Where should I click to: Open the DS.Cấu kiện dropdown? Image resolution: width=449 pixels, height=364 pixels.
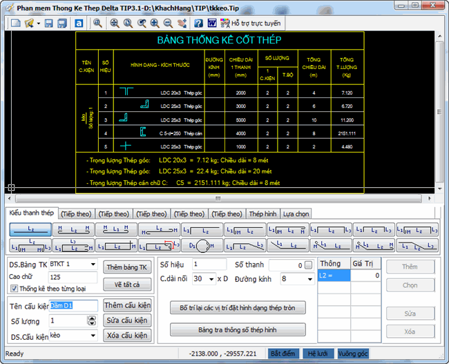[93, 336]
